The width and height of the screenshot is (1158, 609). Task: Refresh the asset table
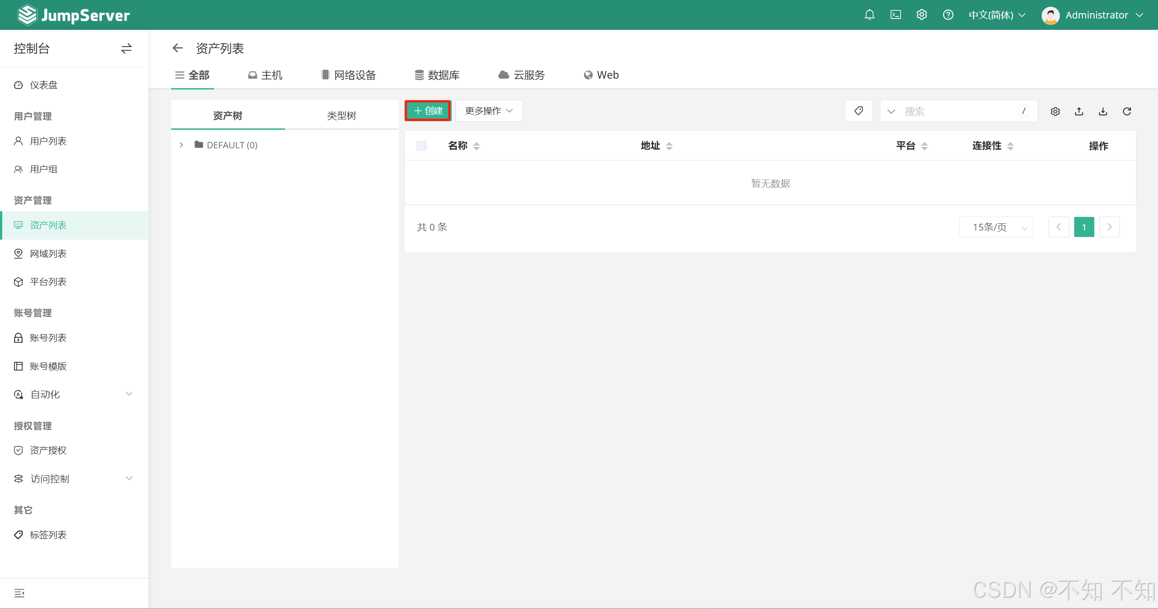point(1127,111)
